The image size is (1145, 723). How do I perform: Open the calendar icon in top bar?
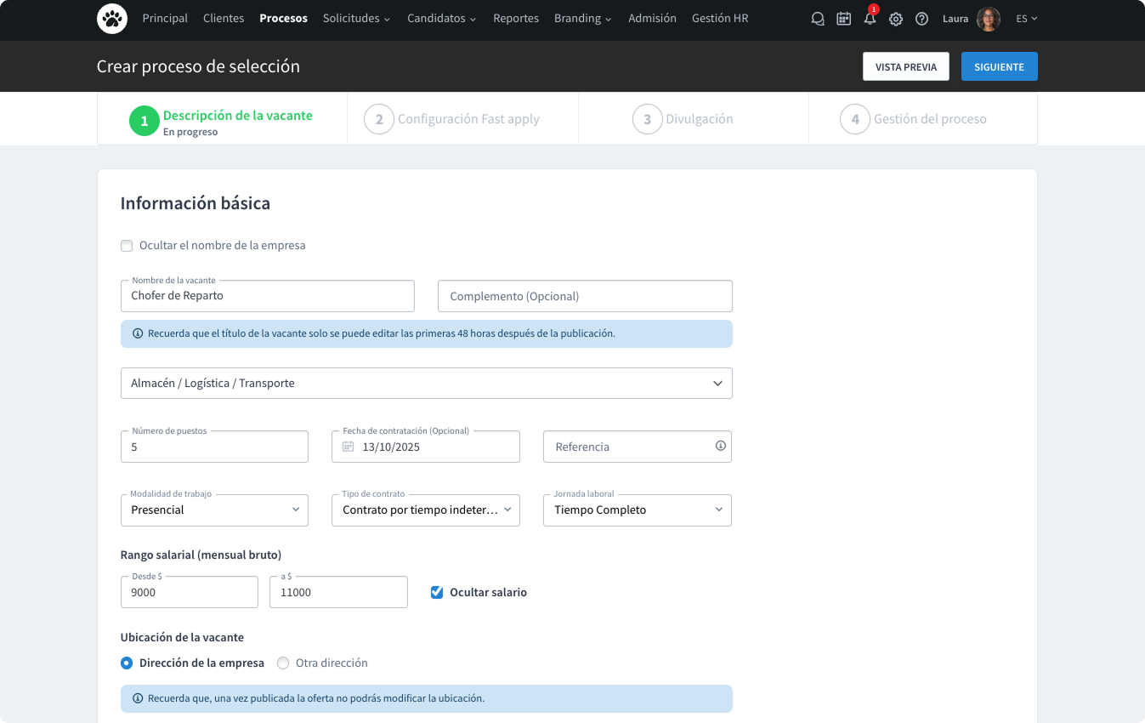843,19
